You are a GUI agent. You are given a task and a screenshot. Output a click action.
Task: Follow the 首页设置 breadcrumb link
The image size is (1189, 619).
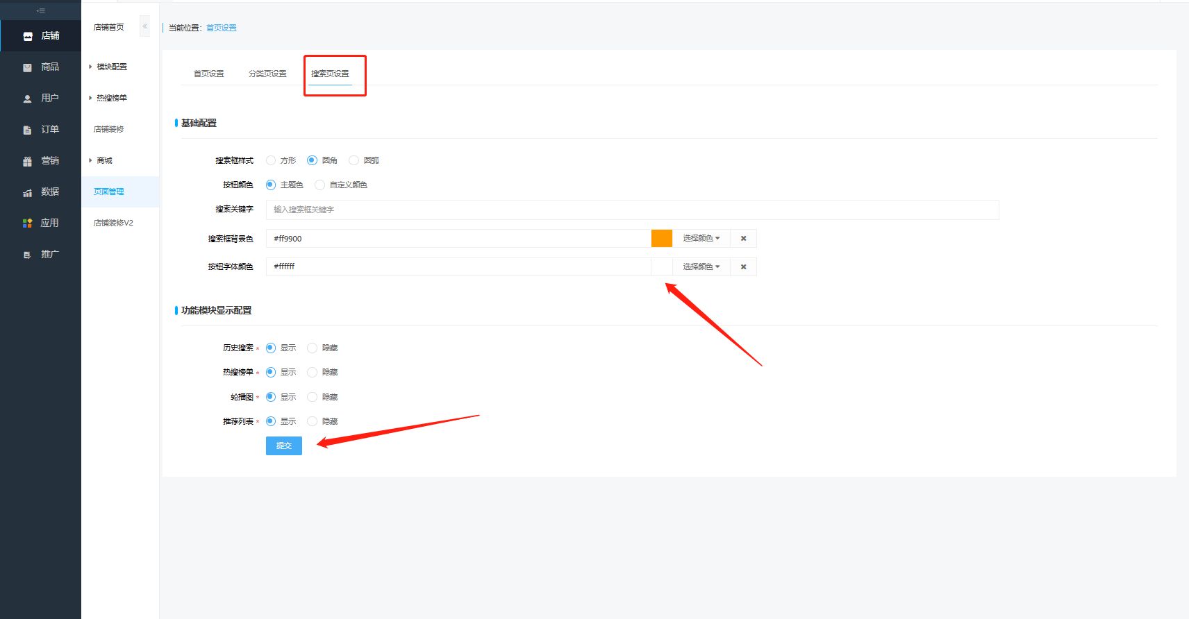click(222, 28)
